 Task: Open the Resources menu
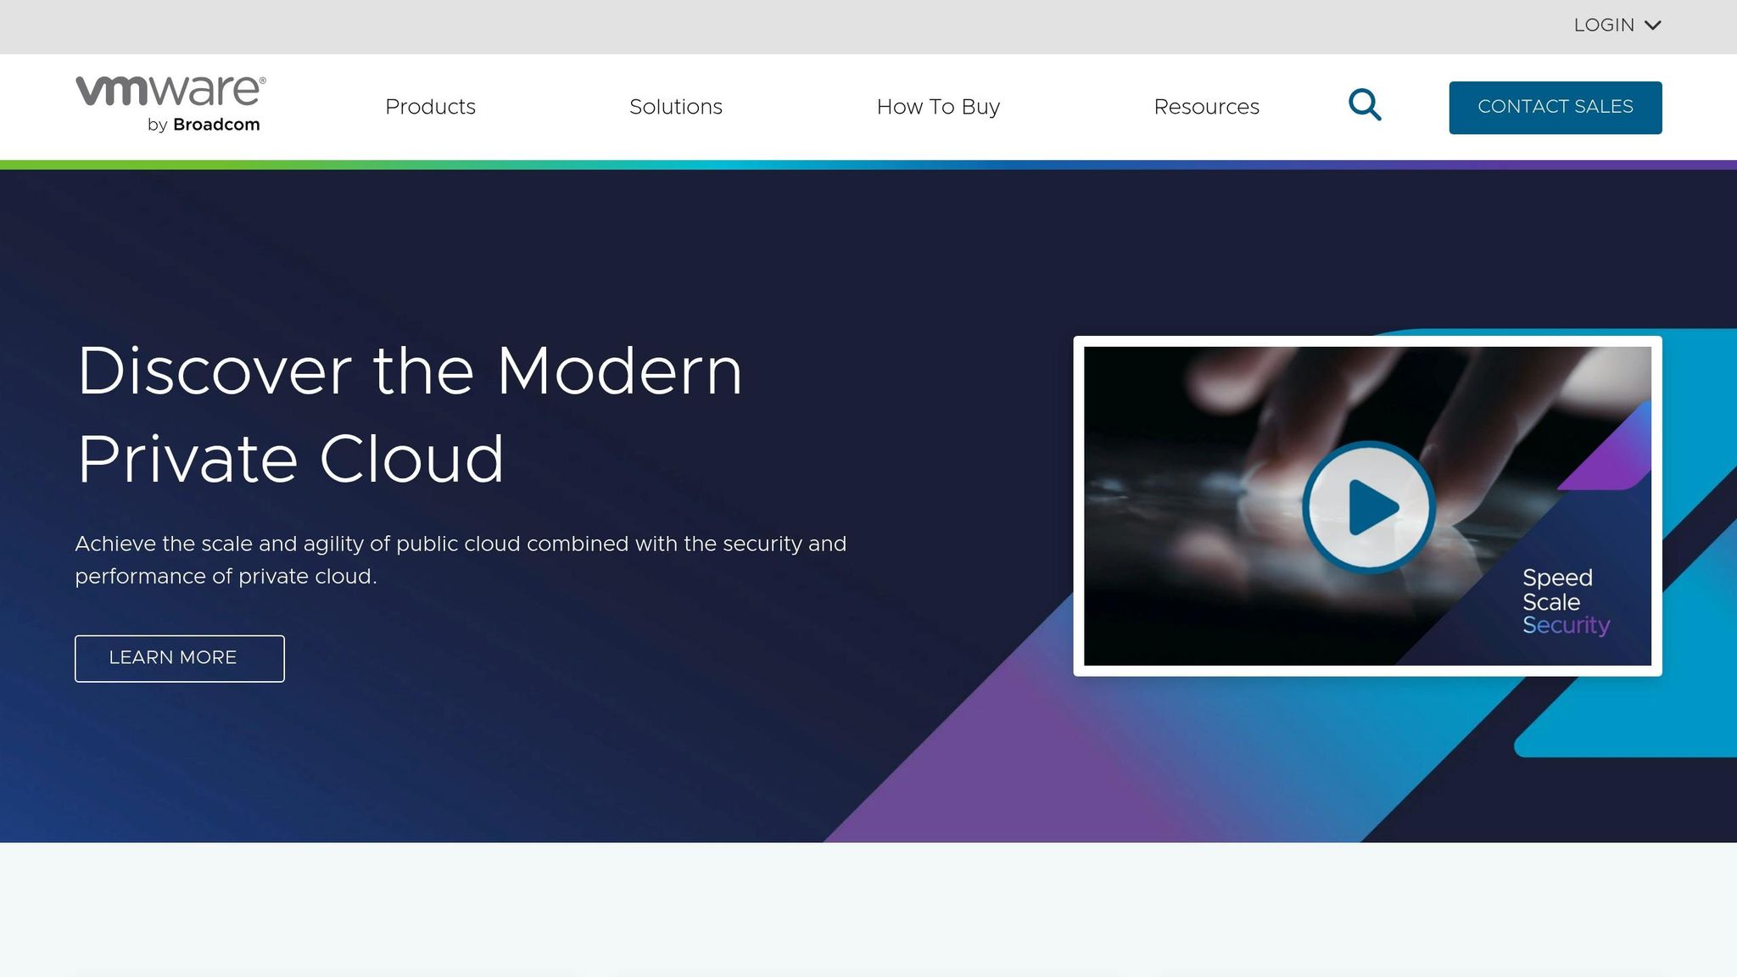click(1206, 107)
